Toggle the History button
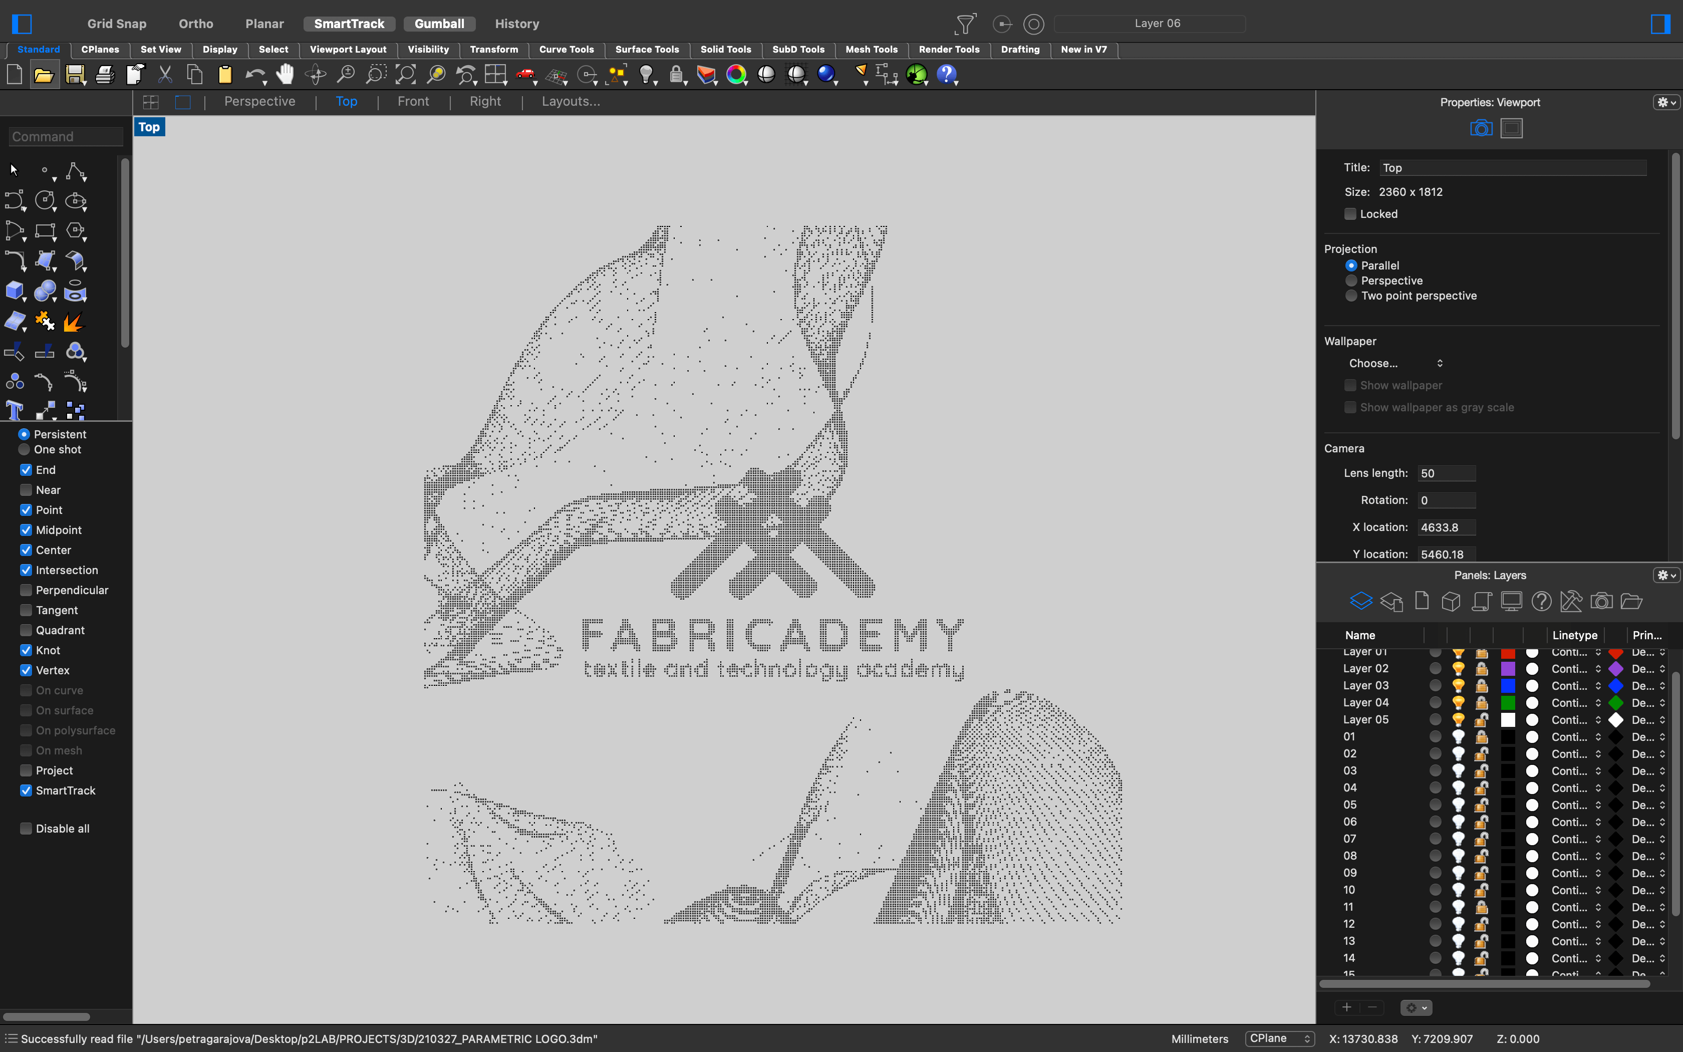The height and width of the screenshot is (1052, 1683). tap(517, 24)
